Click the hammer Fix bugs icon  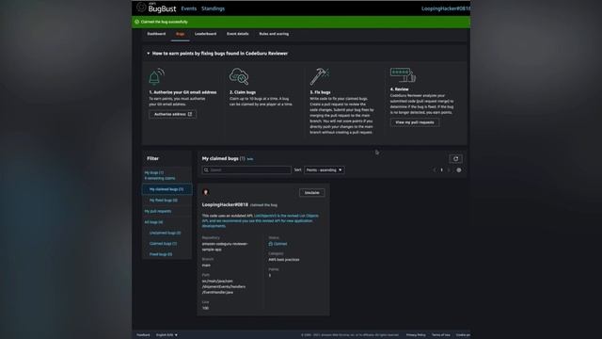(x=320, y=76)
